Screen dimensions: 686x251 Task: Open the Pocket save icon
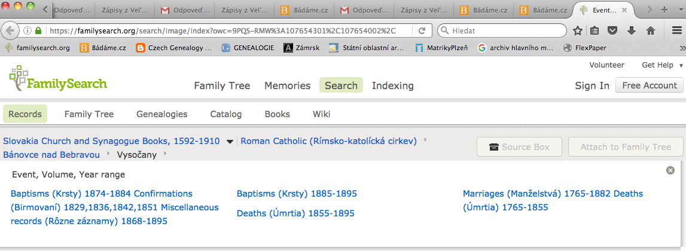[612, 30]
